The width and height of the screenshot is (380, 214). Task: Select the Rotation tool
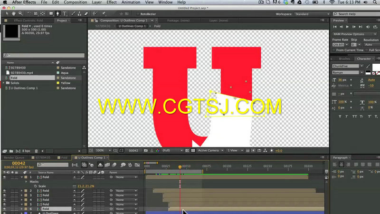point(29,14)
